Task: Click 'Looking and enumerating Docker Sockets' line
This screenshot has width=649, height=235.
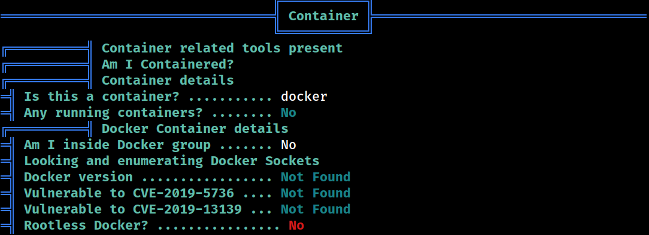Action: (x=172, y=161)
